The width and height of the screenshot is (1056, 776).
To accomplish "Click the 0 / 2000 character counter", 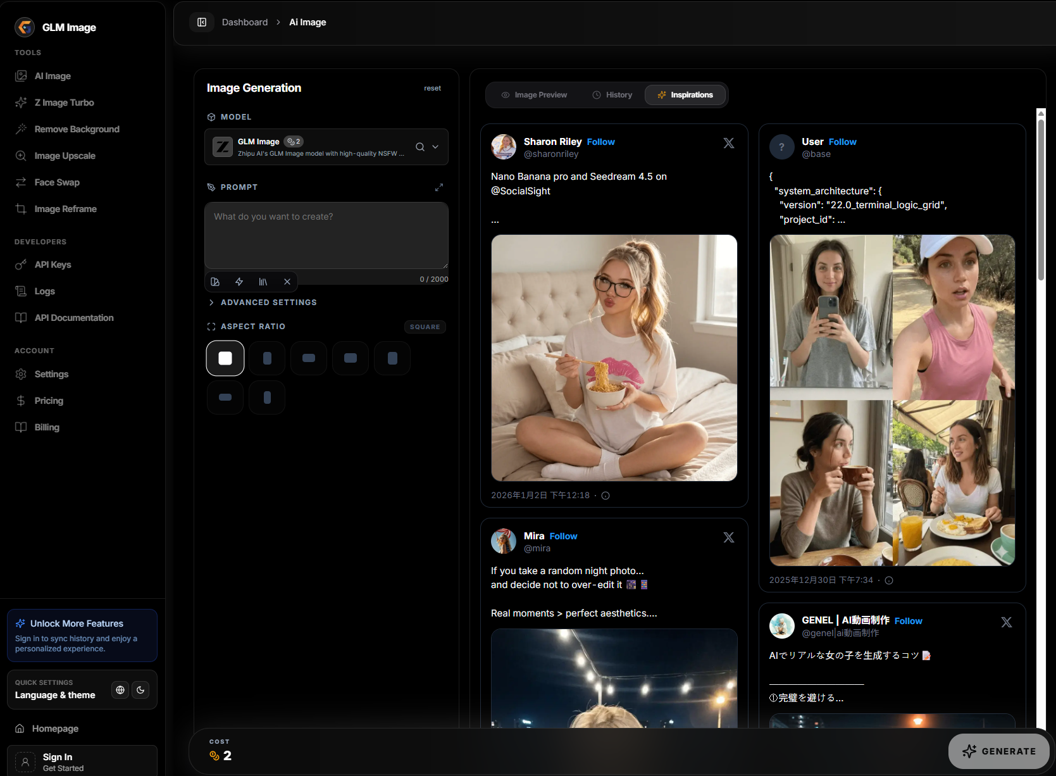I will (434, 279).
